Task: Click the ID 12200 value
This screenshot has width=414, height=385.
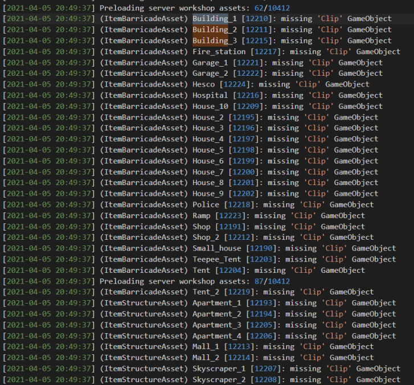Action: click(243, 172)
